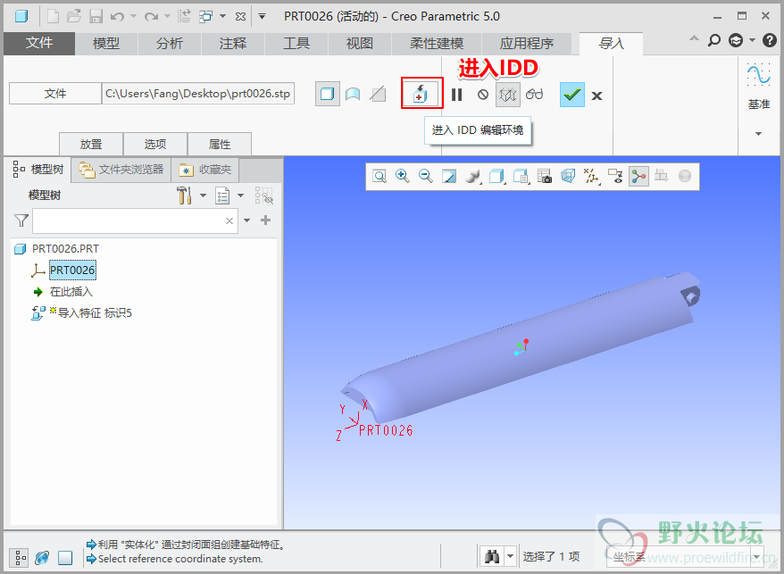Click the command search magnifier icon
This screenshot has width=784, height=574.
714,40
